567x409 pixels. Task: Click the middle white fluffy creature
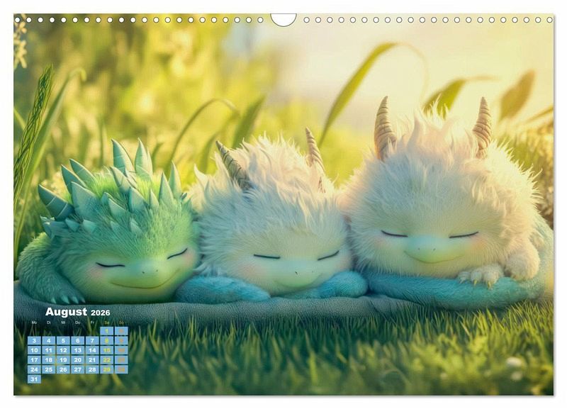pos(273,227)
